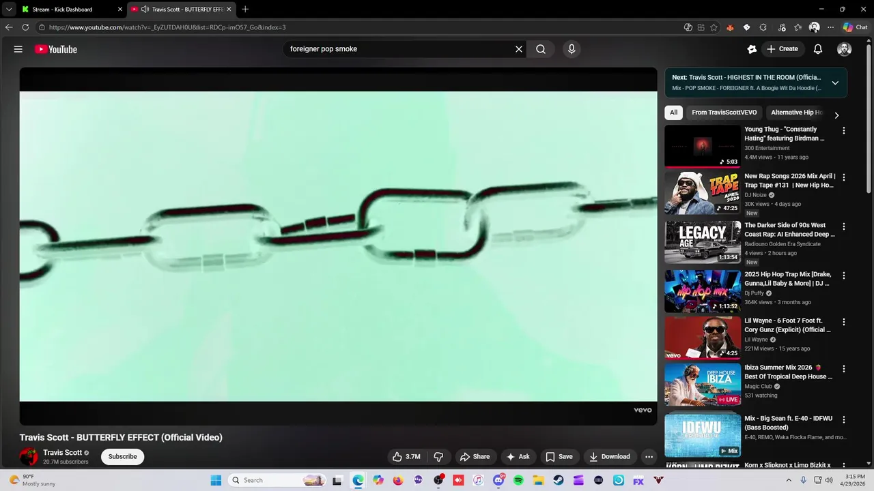Open Steam from the taskbar
The width and height of the screenshot is (874, 491).
click(559, 480)
